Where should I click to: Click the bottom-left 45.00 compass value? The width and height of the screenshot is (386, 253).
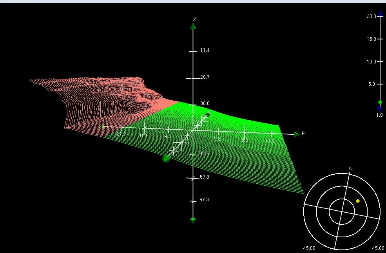(x=309, y=248)
